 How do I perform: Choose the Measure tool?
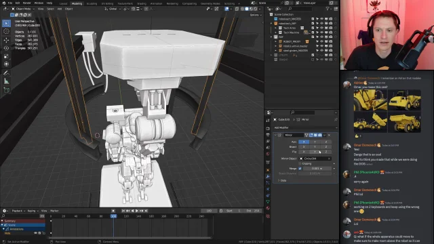(6, 81)
